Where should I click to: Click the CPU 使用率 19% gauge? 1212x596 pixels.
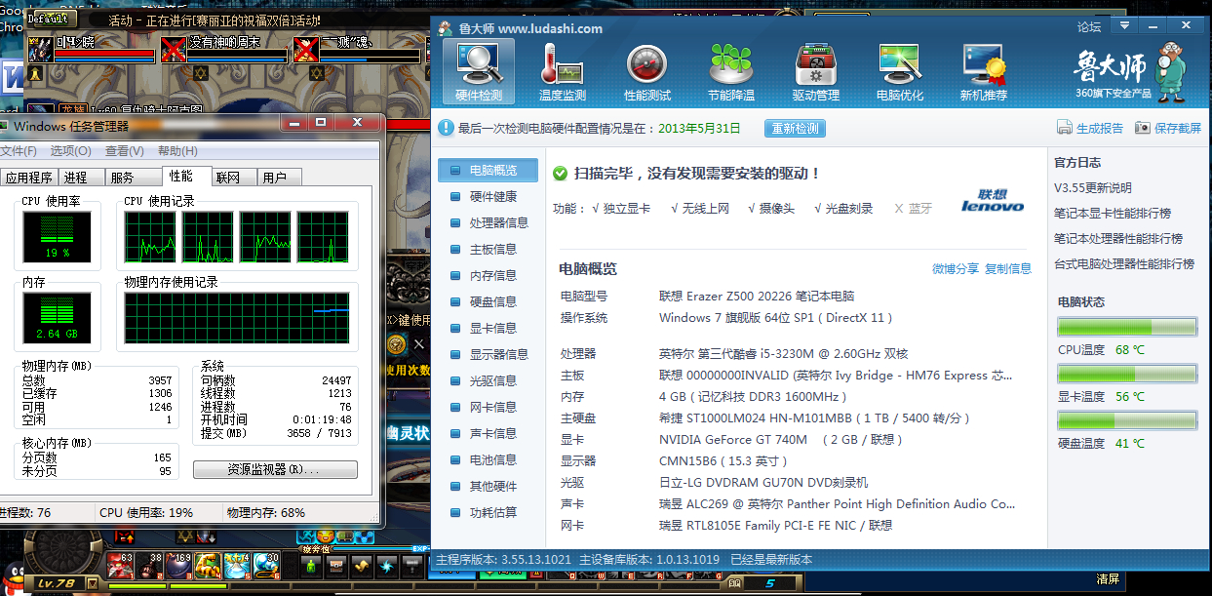(x=58, y=238)
